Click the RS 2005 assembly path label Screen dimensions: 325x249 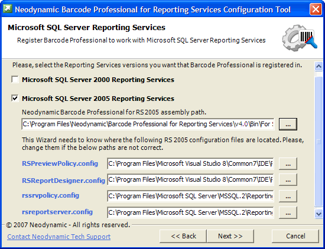[114, 112]
